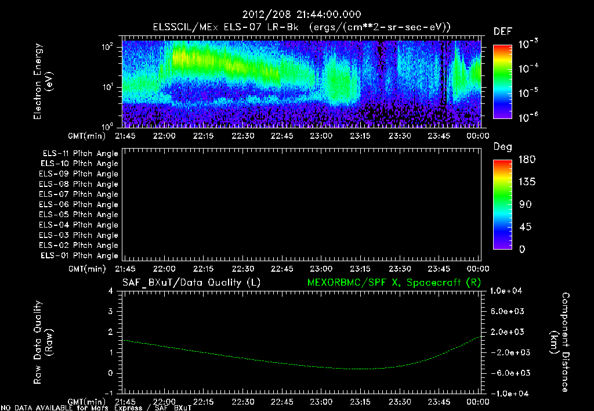
Task: Click 23:15 time tick under pitch angle panel
Action: pyautogui.click(x=360, y=269)
